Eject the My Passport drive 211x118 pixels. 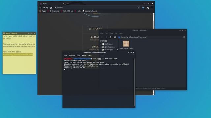click(x=117, y=50)
